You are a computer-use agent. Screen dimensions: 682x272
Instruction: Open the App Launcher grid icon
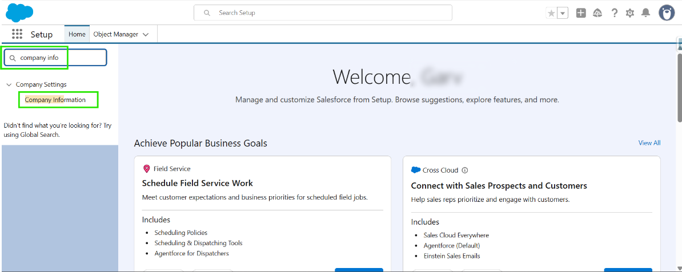17,34
